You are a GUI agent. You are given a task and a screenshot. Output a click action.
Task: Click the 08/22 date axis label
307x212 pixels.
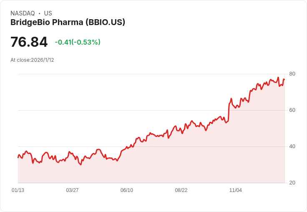181,190
